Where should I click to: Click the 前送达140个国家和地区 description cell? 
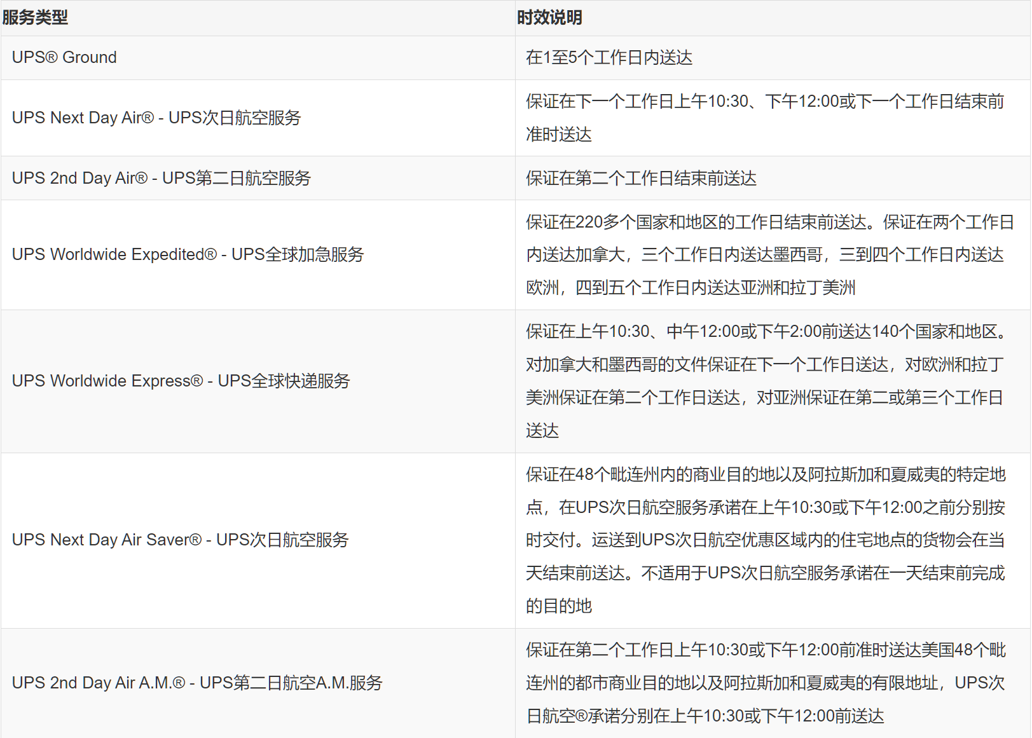click(x=773, y=381)
